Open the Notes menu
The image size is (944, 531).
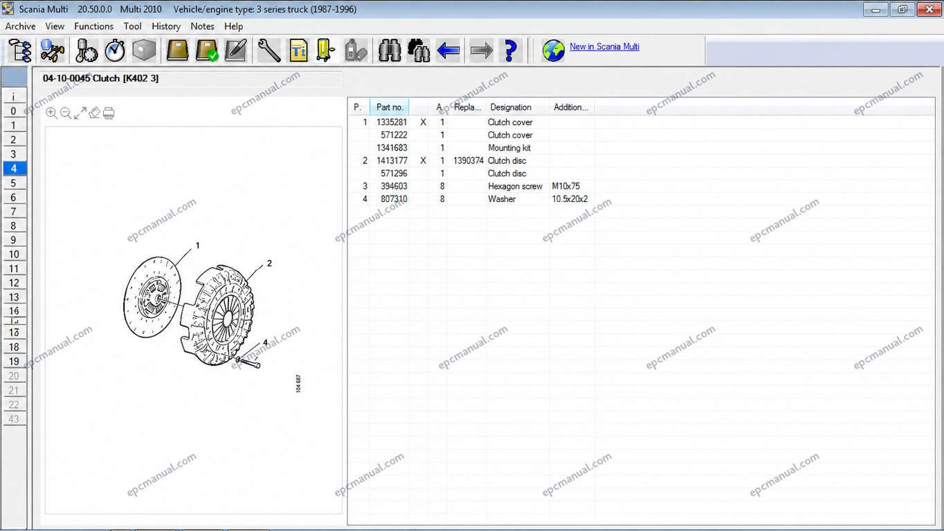[x=202, y=26]
